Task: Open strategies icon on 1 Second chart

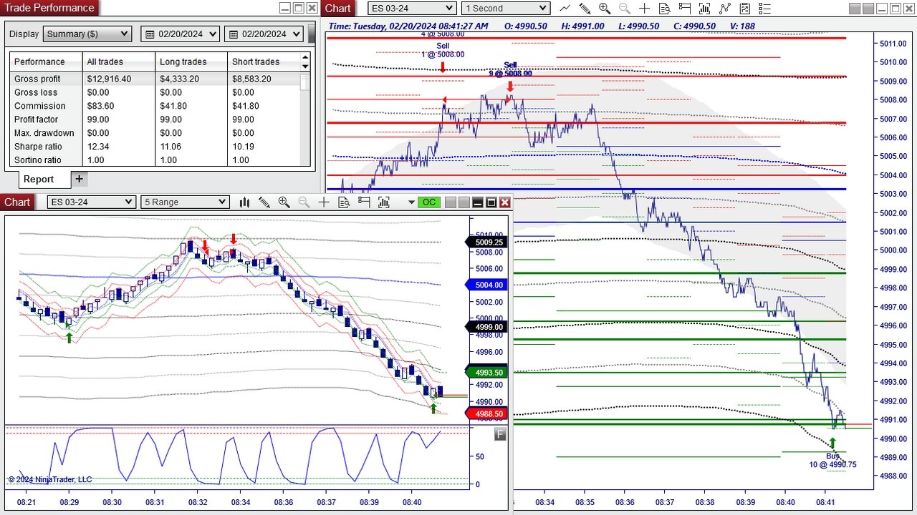Action: click(x=745, y=9)
